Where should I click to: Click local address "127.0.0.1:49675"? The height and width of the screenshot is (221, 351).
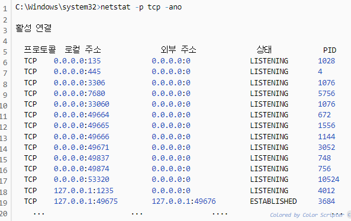86,201
